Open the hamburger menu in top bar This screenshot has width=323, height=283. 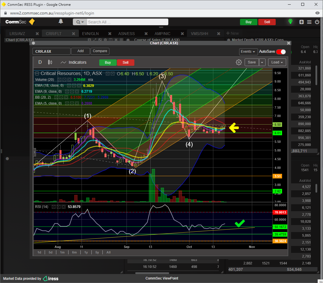(309, 22)
